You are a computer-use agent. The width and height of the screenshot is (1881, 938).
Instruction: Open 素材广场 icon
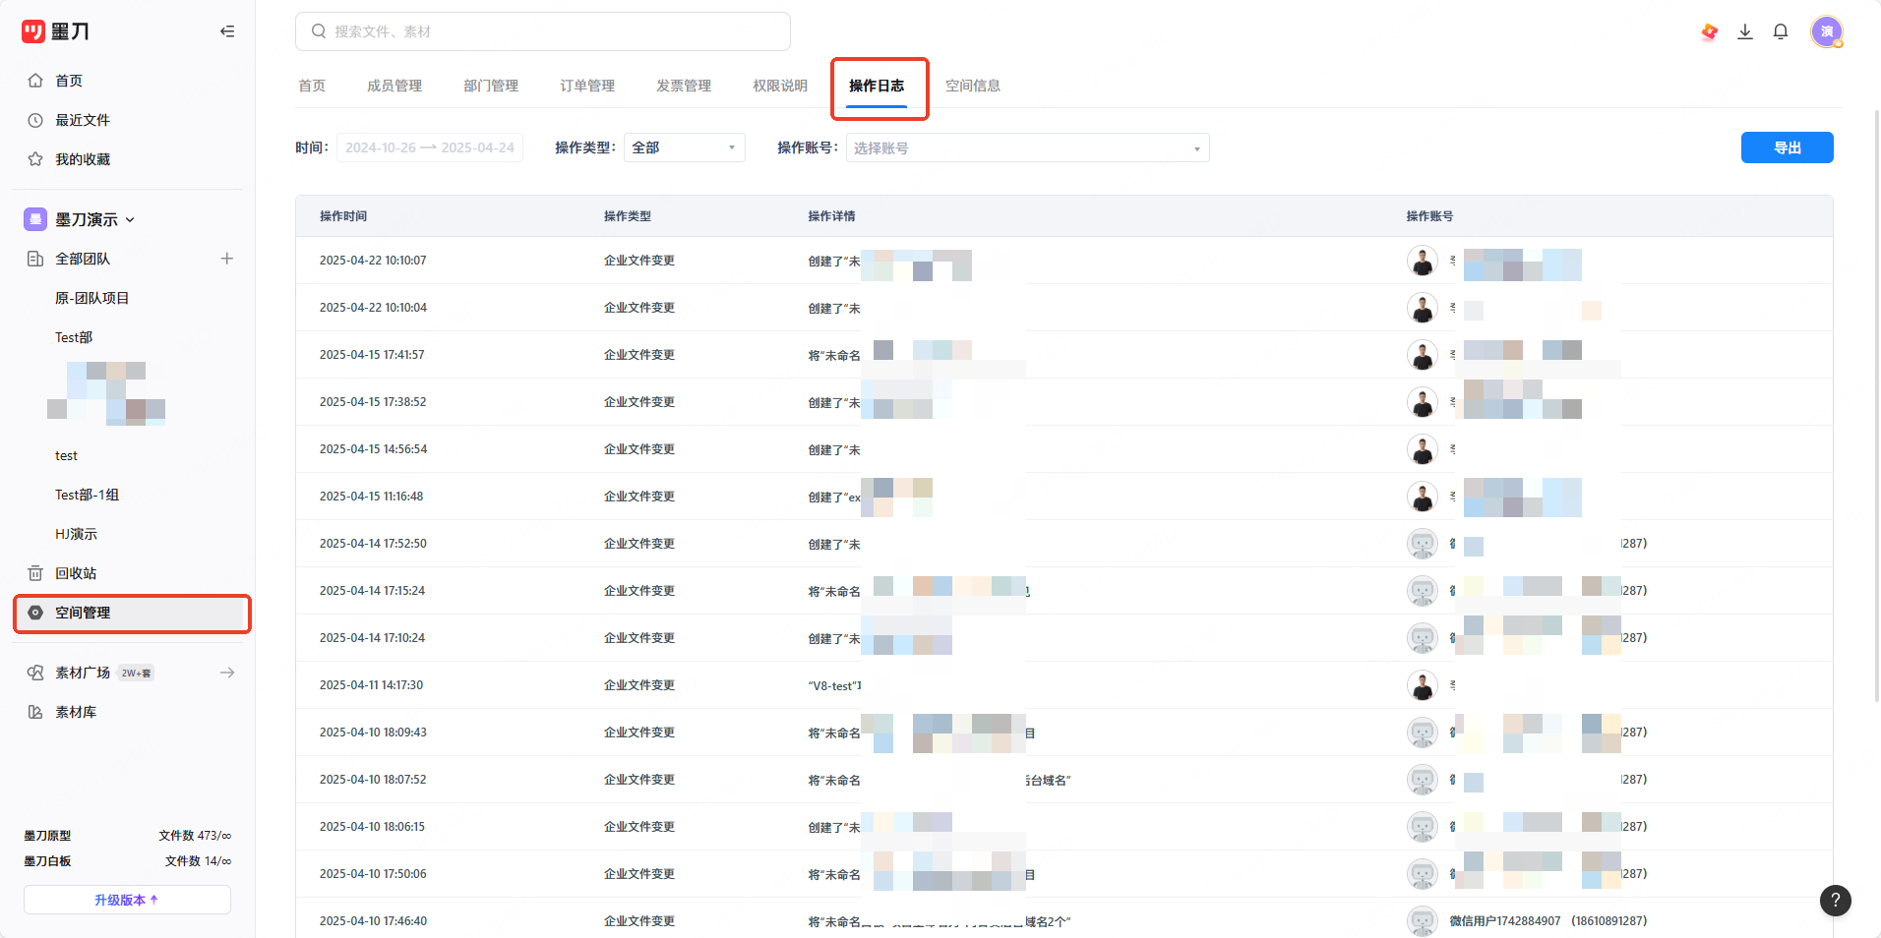[x=35, y=673]
